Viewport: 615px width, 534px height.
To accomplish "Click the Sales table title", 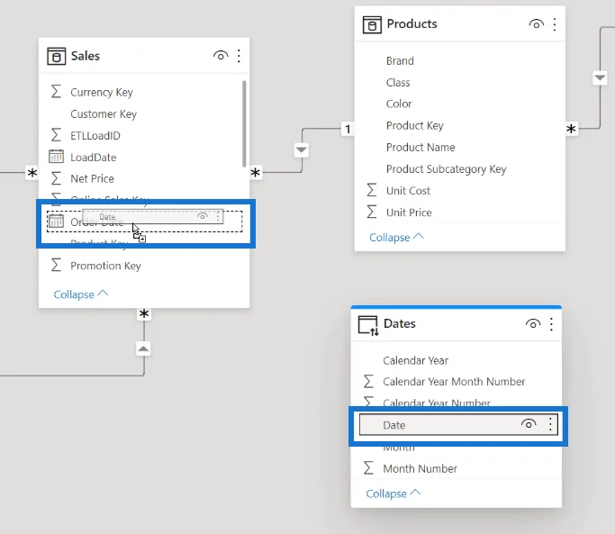I will (x=86, y=56).
